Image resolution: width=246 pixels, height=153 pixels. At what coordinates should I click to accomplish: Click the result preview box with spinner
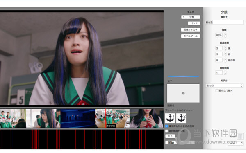pos(183,93)
